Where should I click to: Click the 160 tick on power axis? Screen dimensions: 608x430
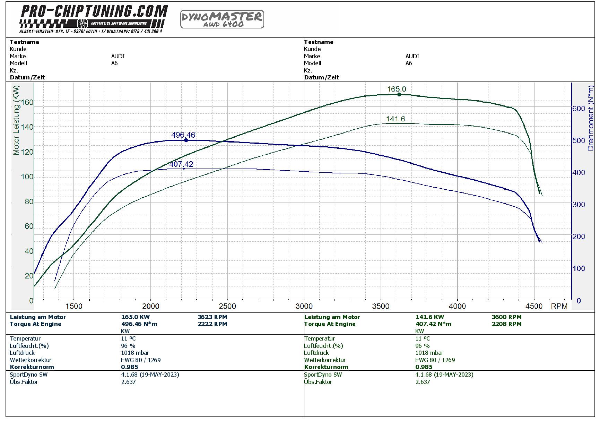[x=27, y=102]
